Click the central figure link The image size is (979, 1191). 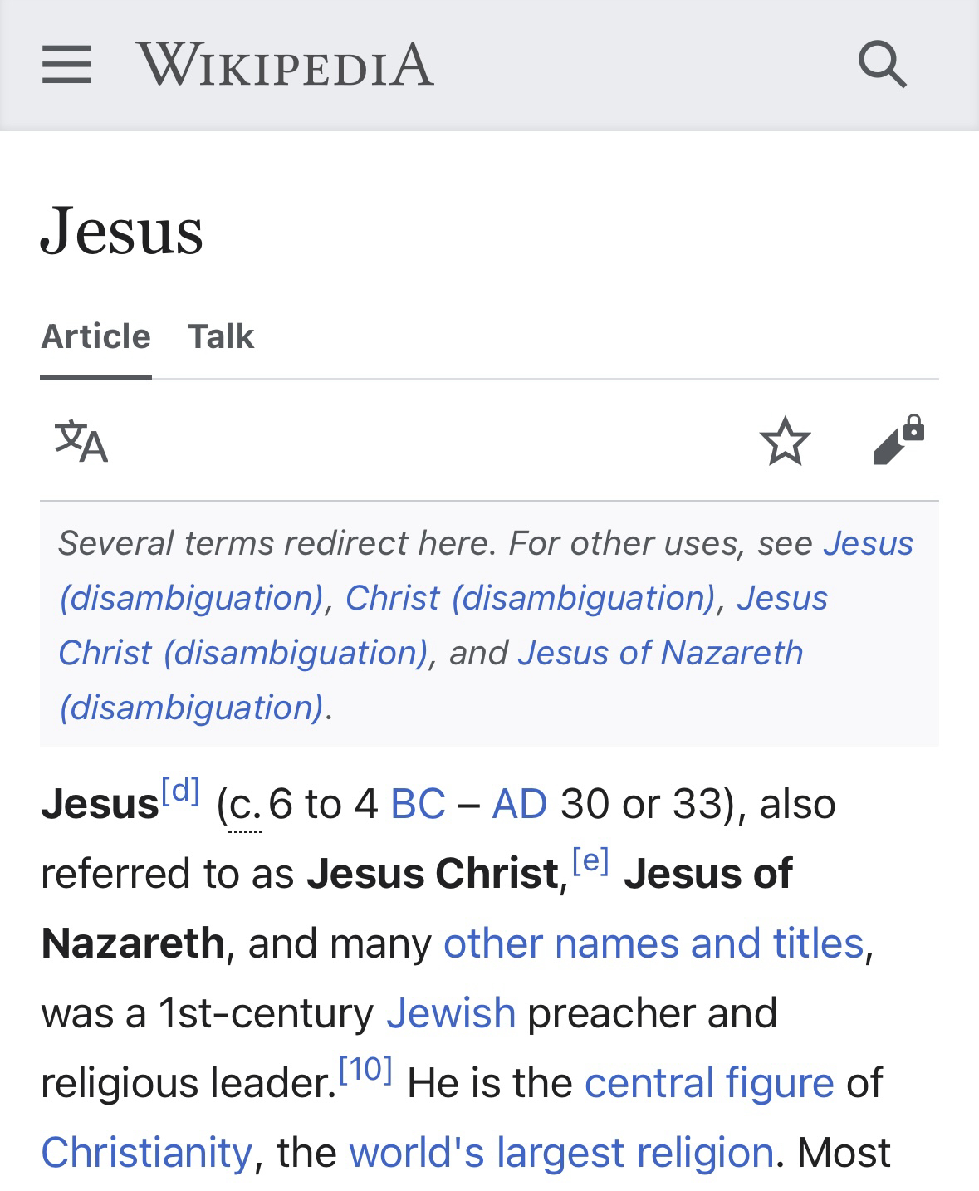[x=709, y=1083]
